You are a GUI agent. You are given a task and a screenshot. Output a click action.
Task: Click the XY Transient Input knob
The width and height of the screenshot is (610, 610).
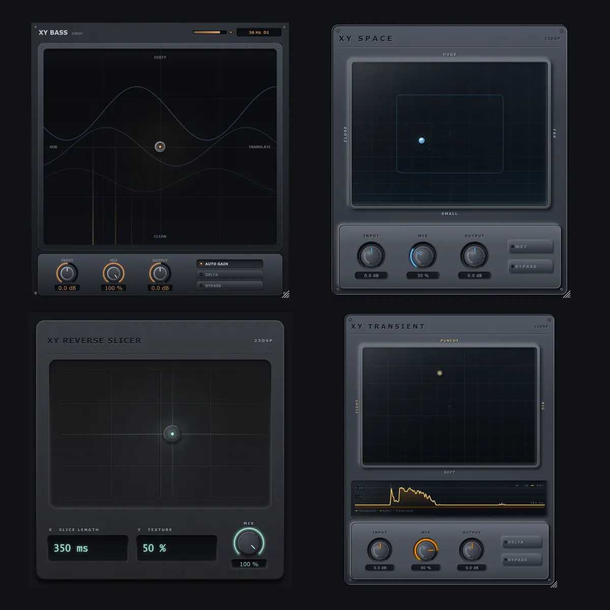pos(380,550)
